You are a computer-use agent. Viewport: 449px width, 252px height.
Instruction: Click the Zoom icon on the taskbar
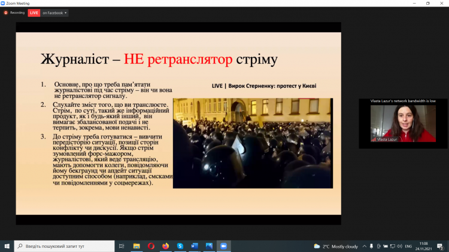(224, 246)
